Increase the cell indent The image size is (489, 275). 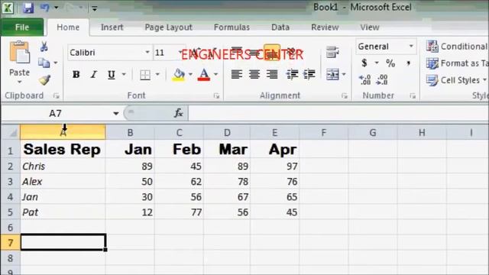[309, 75]
